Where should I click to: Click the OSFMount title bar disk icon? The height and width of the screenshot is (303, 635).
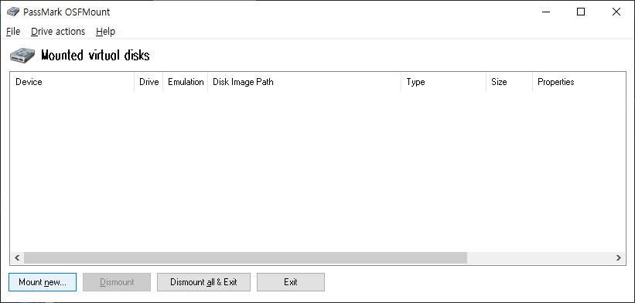[13, 12]
